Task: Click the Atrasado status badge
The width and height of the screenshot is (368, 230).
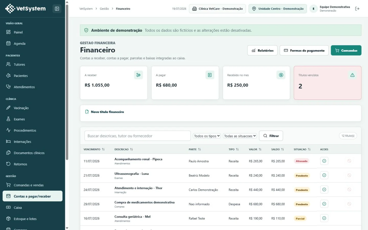Action: tap(302, 161)
